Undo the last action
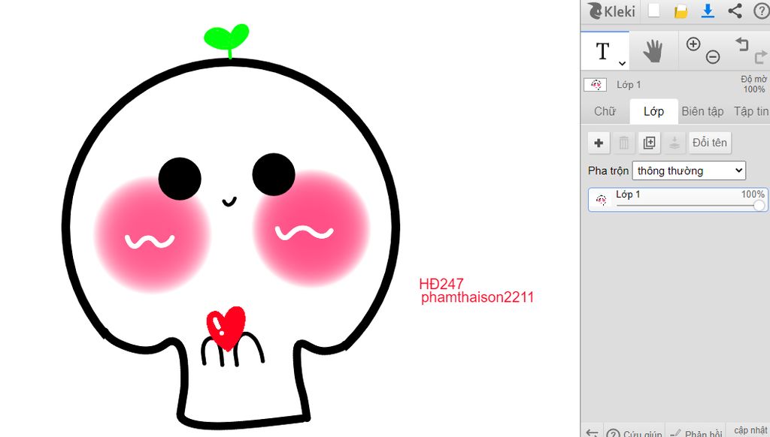The image size is (770, 437). 741,44
